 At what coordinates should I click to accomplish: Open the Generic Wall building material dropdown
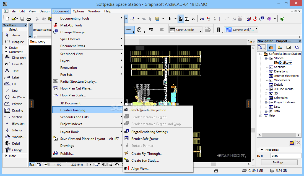241,30
